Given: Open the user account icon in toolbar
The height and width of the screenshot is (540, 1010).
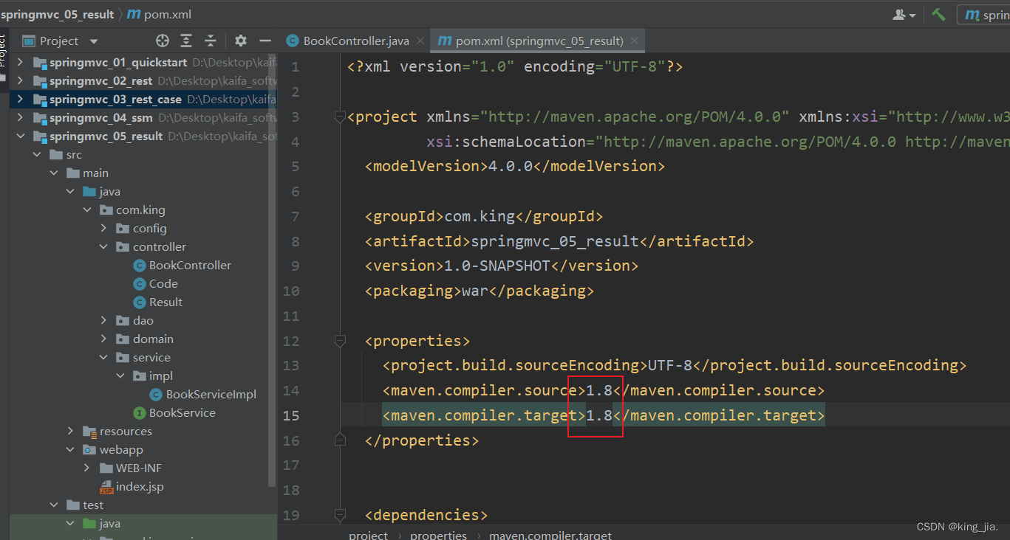Looking at the screenshot, I should click(x=904, y=14).
